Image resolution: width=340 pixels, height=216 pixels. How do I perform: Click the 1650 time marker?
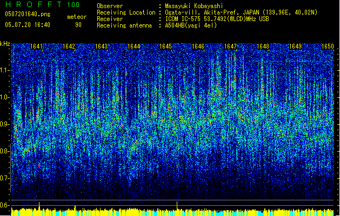tap(328, 46)
